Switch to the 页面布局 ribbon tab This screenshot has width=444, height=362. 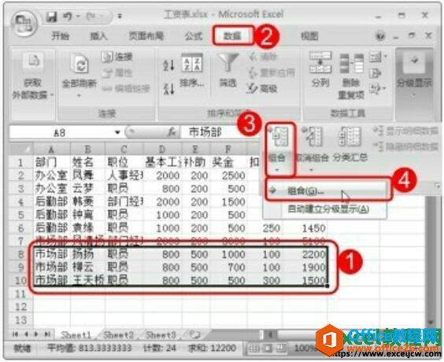(146, 36)
